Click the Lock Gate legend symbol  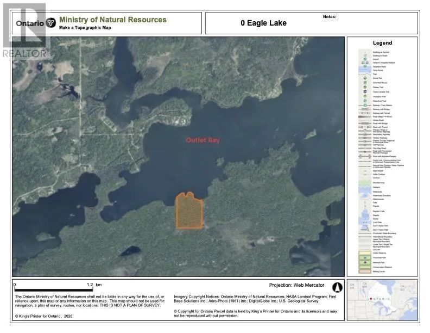365,223
